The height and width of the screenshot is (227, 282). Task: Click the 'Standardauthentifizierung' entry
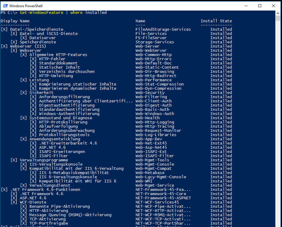click(x=69, y=110)
